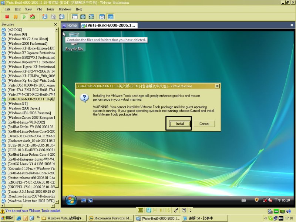
Task: Open the Snapshot Manager wrench icon
Action: [62, 17]
